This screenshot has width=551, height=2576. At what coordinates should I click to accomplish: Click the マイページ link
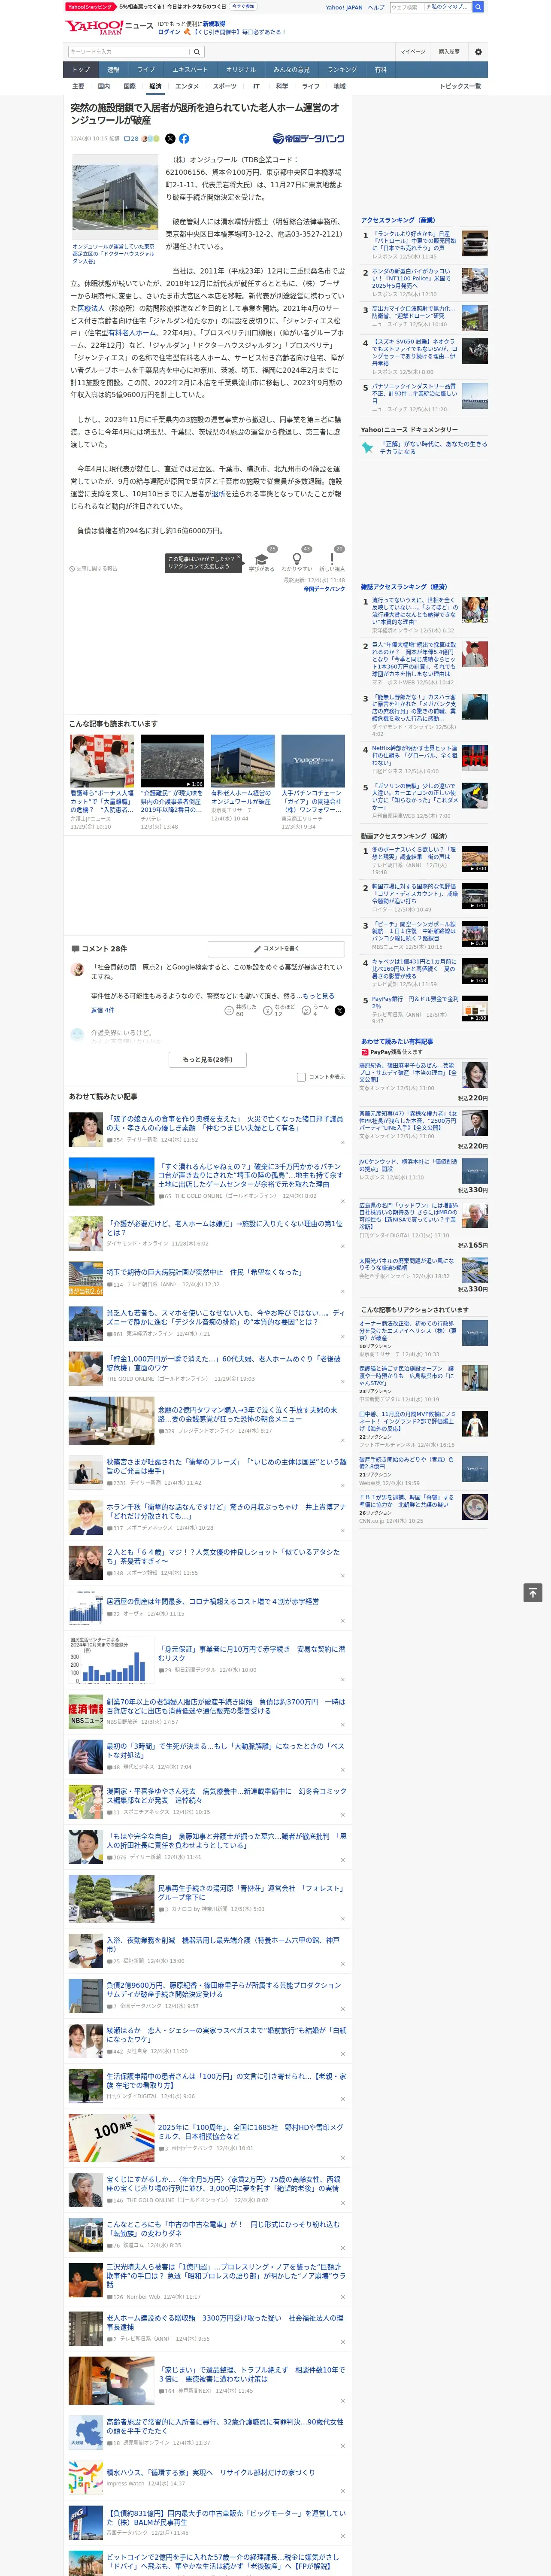pyautogui.click(x=412, y=52)
